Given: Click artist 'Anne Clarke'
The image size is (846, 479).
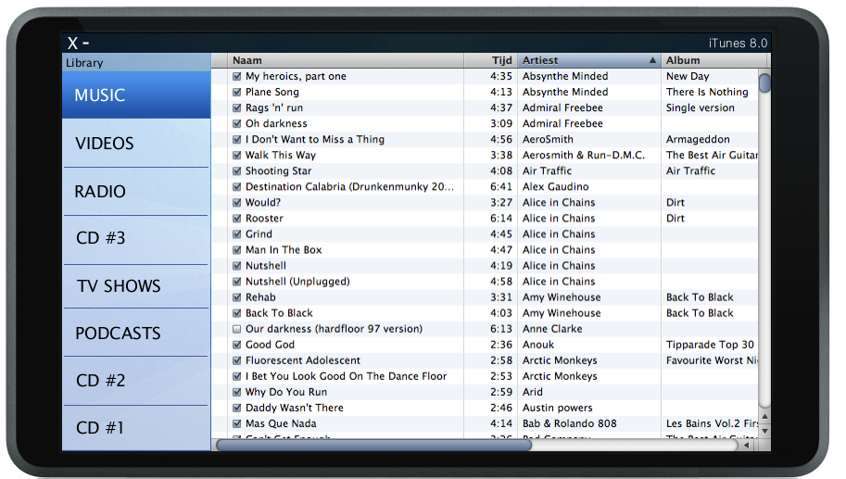Looking at the screenshot, I should pos(552,329).
